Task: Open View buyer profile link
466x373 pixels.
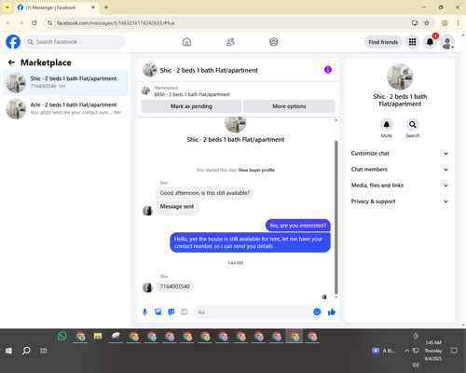Action: (x=256, y=170)
